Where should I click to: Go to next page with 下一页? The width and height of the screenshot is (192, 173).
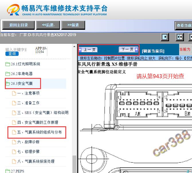tap(128, 50)
